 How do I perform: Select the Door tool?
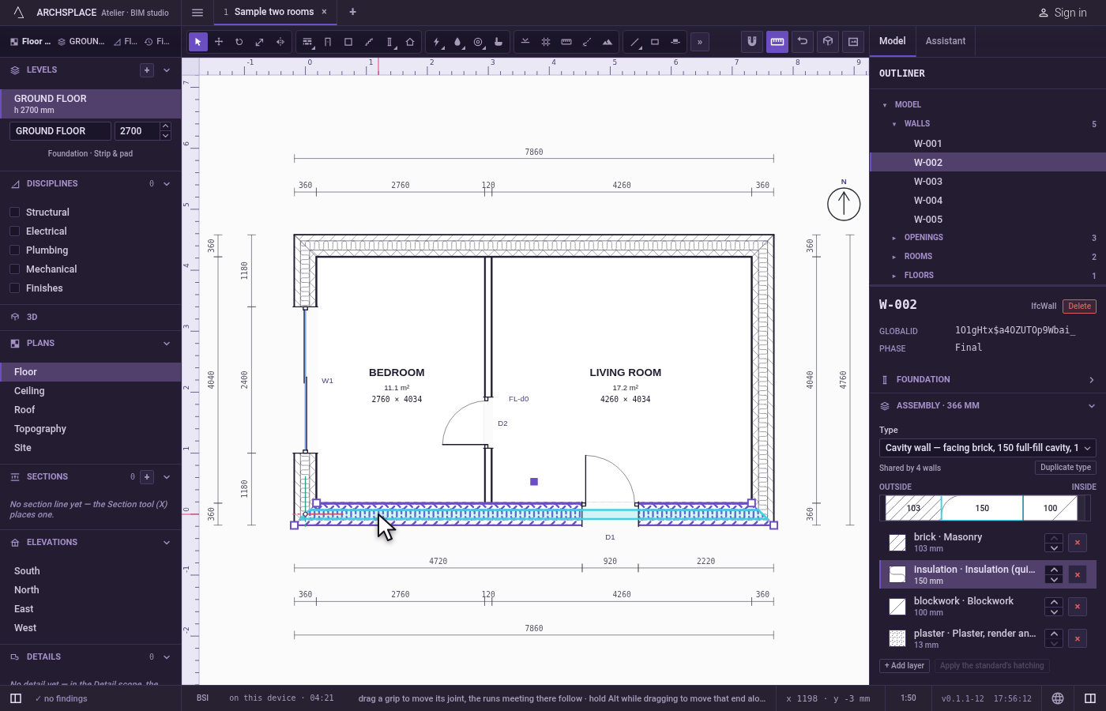click(328, 42)
